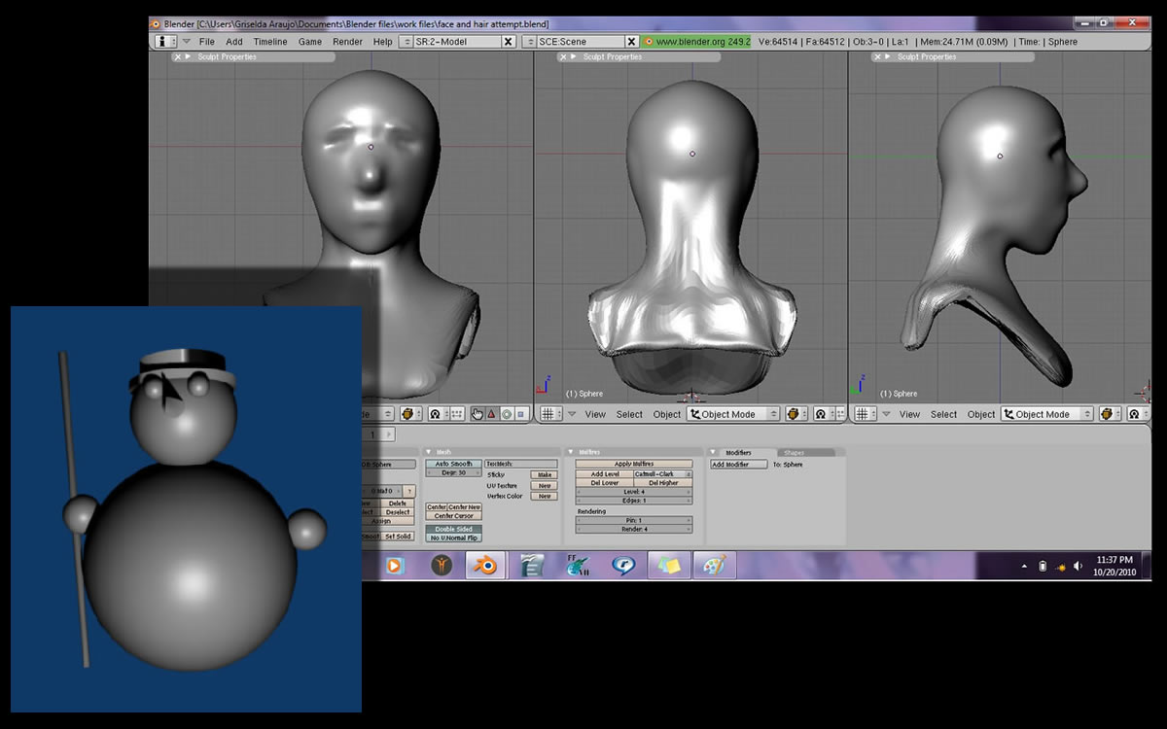Image resolution: width=1167 pixels, height=729 pixels.
Task: Open Object Mode dropdown in middle viewport
Action: click(x=733, y=414)
